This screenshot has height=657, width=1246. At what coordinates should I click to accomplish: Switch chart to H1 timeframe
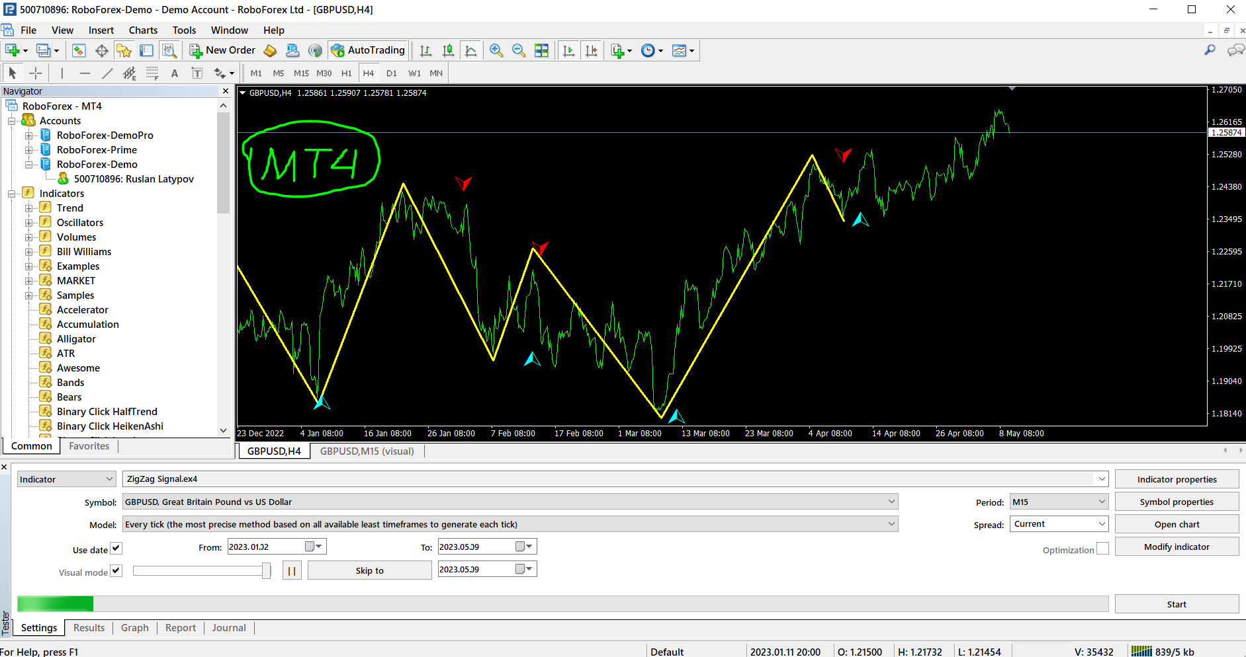click(346, 73)
